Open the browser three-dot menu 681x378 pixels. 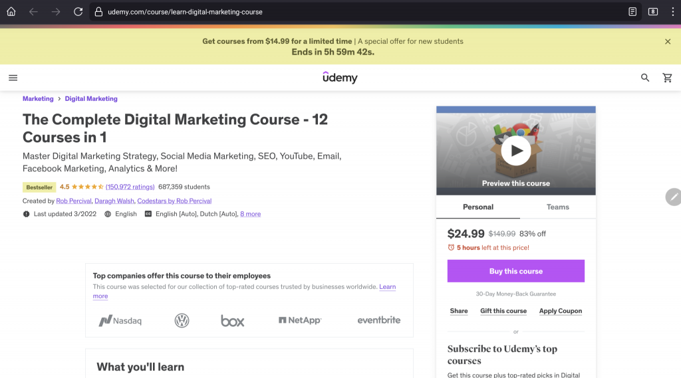click(673, 12)
